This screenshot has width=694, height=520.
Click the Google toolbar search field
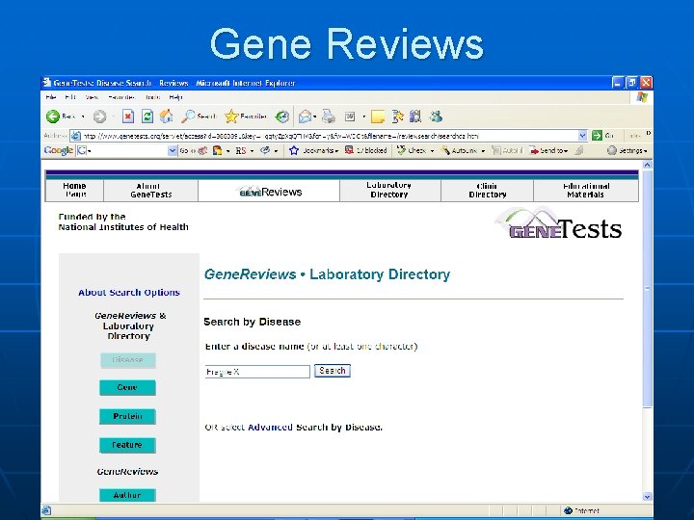pos(127,151)
